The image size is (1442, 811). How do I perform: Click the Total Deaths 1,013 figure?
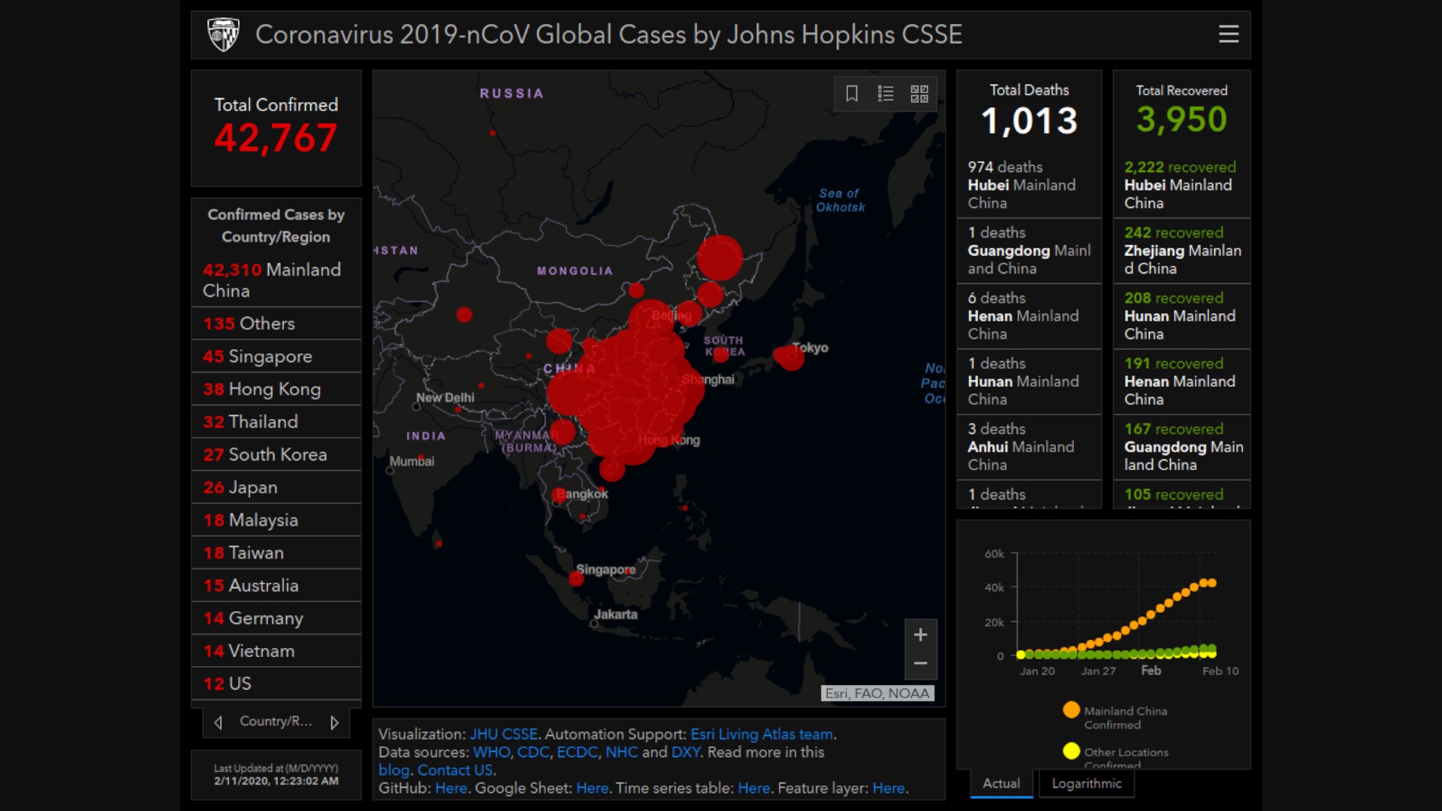1029,121
